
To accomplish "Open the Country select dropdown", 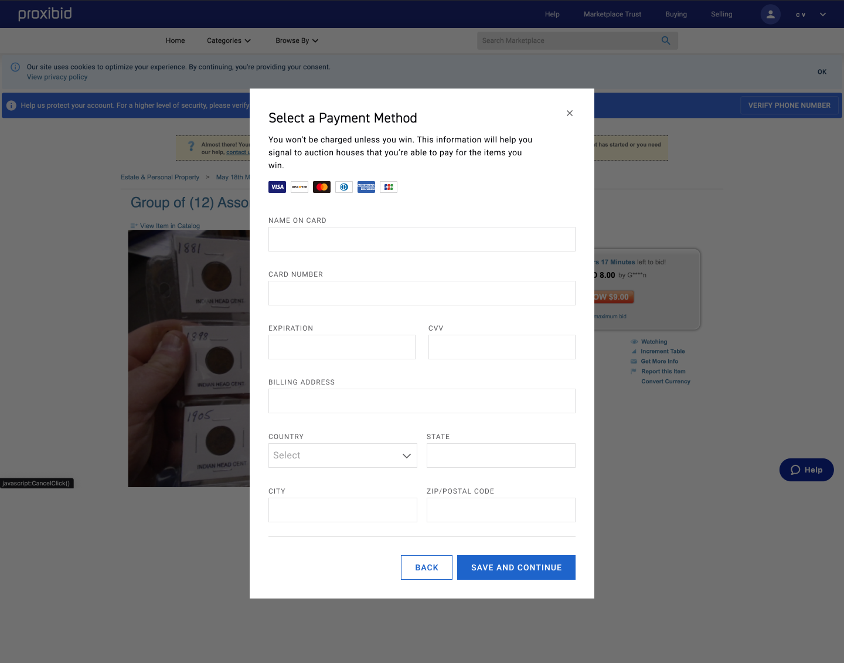I will (343, 455).
